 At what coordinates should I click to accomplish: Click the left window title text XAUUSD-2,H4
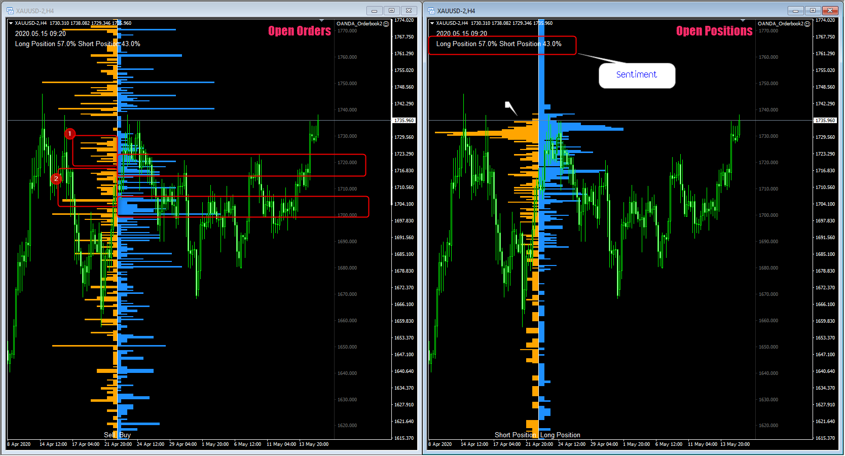tap(34, 11)
